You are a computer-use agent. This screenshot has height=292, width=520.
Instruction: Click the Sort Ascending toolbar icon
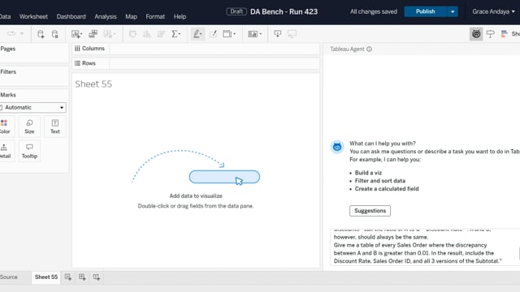[146, 34]
